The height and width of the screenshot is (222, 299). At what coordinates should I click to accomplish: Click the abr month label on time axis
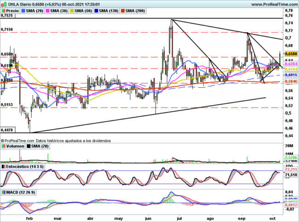pyautogui.click(x=89, y=218)
